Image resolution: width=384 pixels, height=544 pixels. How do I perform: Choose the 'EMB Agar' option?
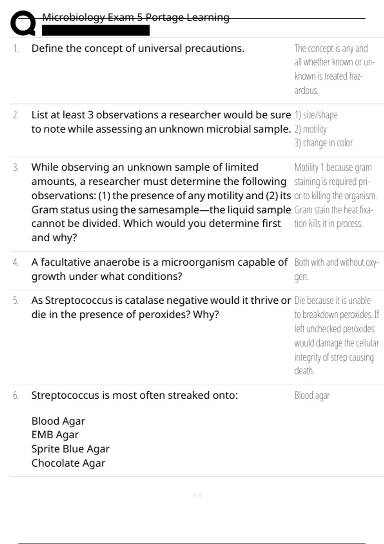pos(55,435)
